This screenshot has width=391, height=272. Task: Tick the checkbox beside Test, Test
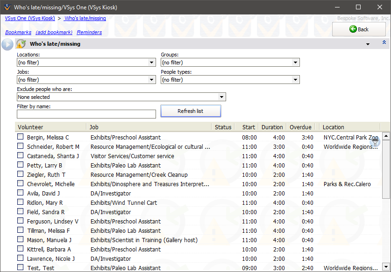pyautogui.click(x=21, y=268)
